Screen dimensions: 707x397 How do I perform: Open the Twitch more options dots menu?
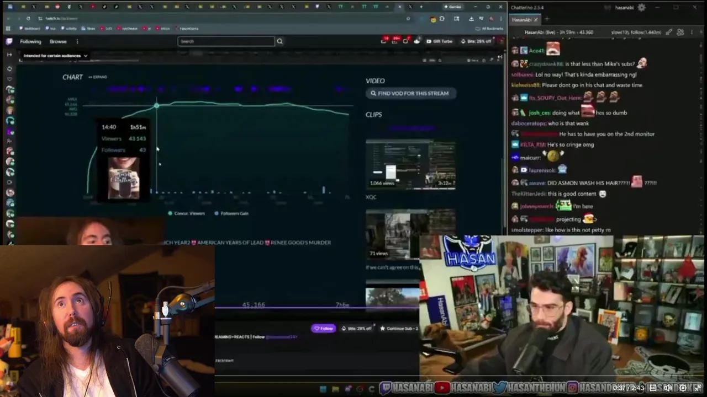click(x=77, y=41)
